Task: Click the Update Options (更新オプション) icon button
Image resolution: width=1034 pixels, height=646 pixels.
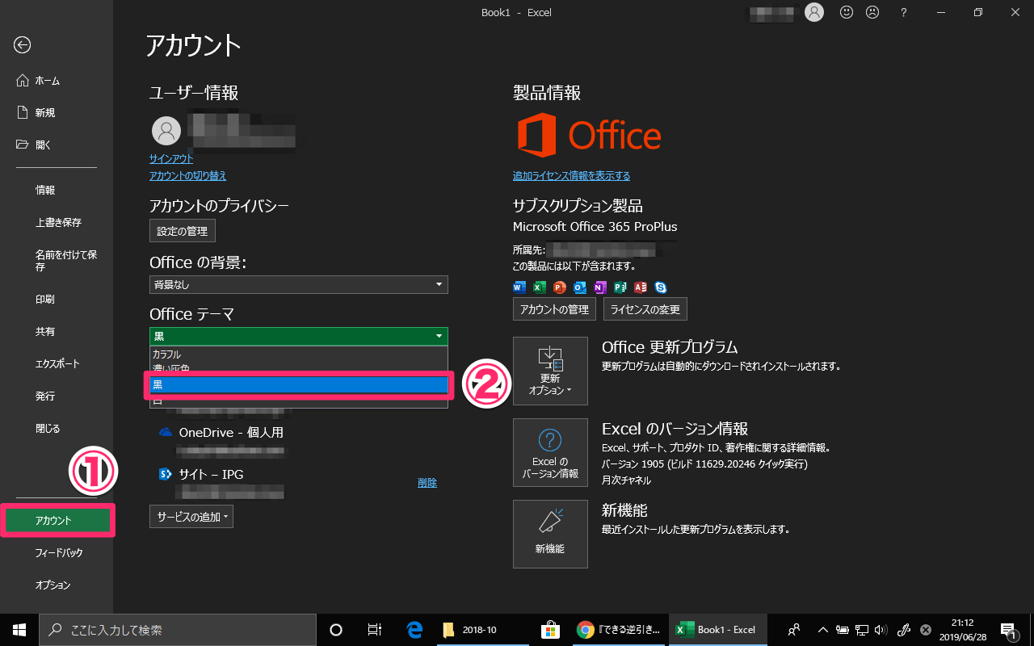Action: coord(550,371)
